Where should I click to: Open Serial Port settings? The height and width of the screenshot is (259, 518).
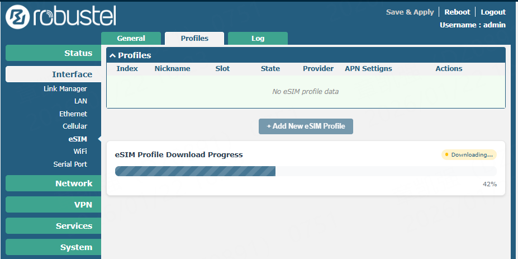pos(70,164)
